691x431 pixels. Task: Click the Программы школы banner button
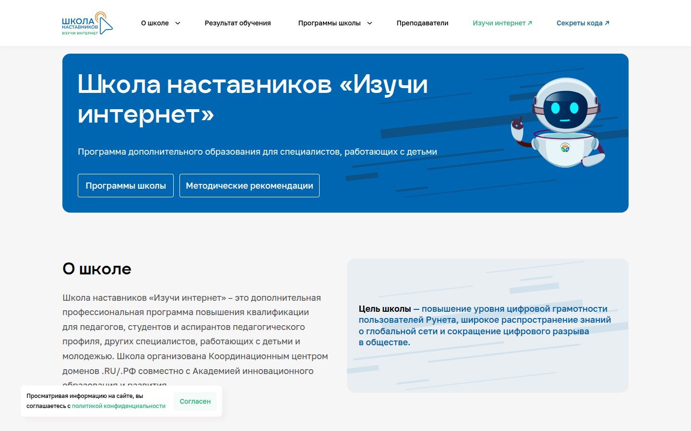(126, 185)
